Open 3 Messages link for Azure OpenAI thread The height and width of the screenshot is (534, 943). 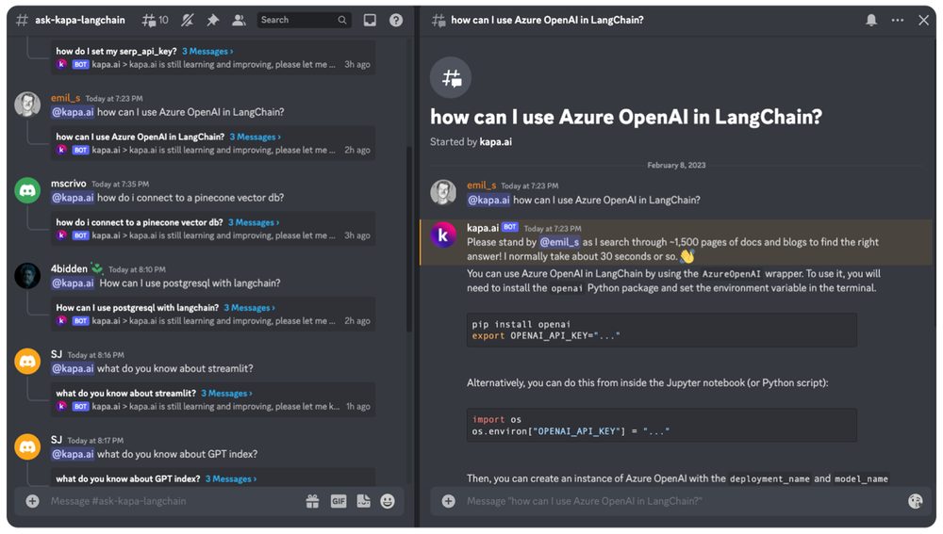[255, 137]
